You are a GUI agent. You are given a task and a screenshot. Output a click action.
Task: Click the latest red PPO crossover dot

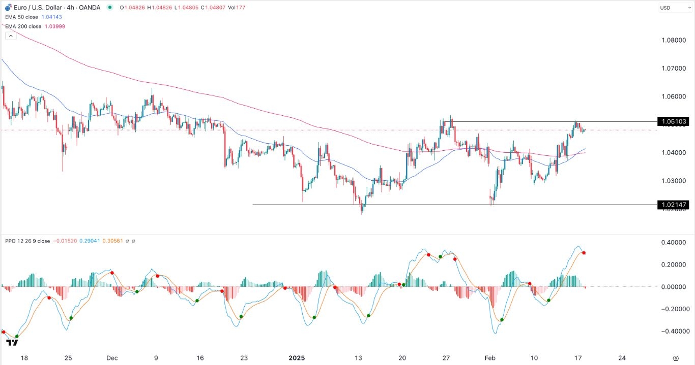pyautogui.click(x=584, y=253)
